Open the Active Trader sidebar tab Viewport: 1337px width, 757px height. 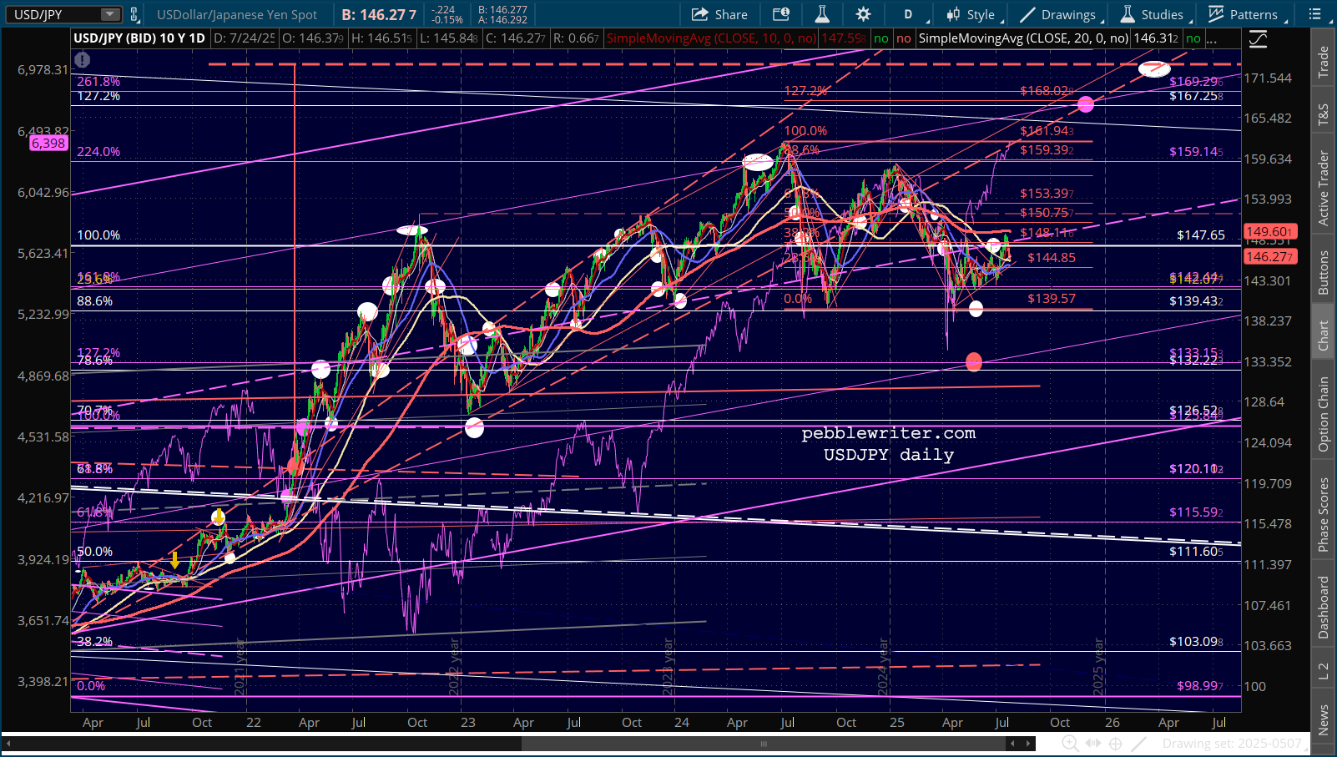tap(1323, 189)
